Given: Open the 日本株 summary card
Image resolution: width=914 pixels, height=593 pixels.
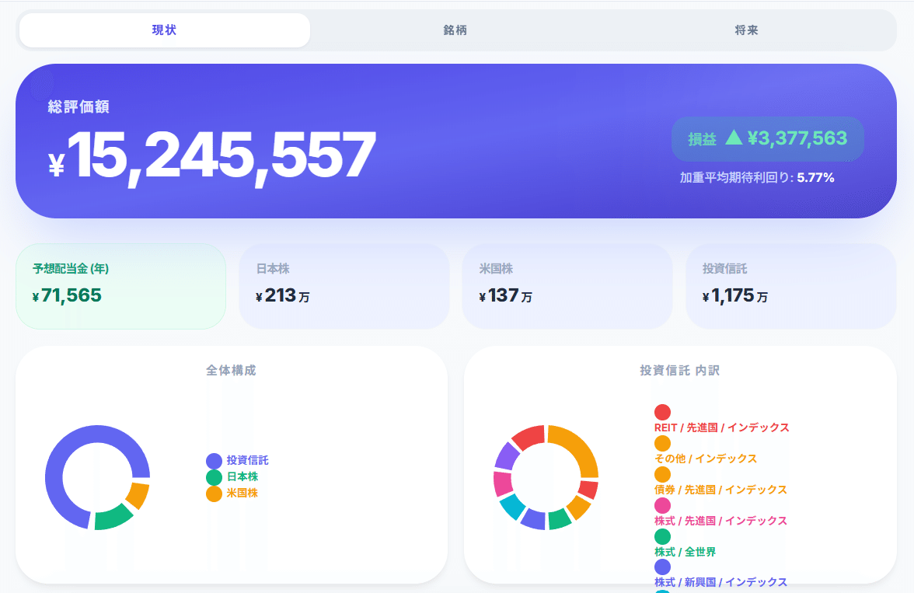Looking at the screenshot, I should pos(344,286).
